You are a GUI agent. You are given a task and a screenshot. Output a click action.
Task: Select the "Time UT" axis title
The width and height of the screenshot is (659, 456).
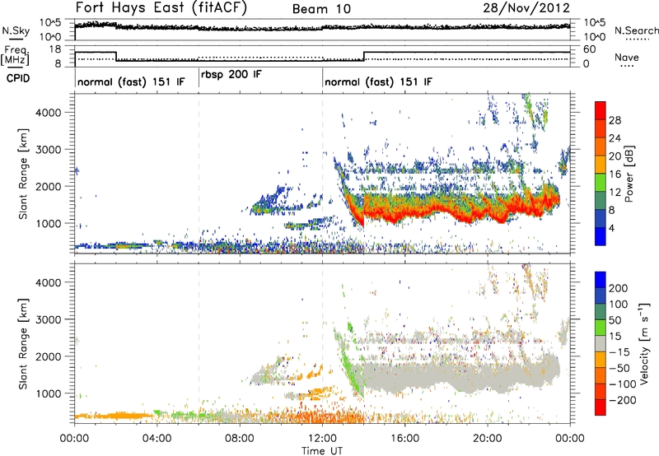coord(322,450)
